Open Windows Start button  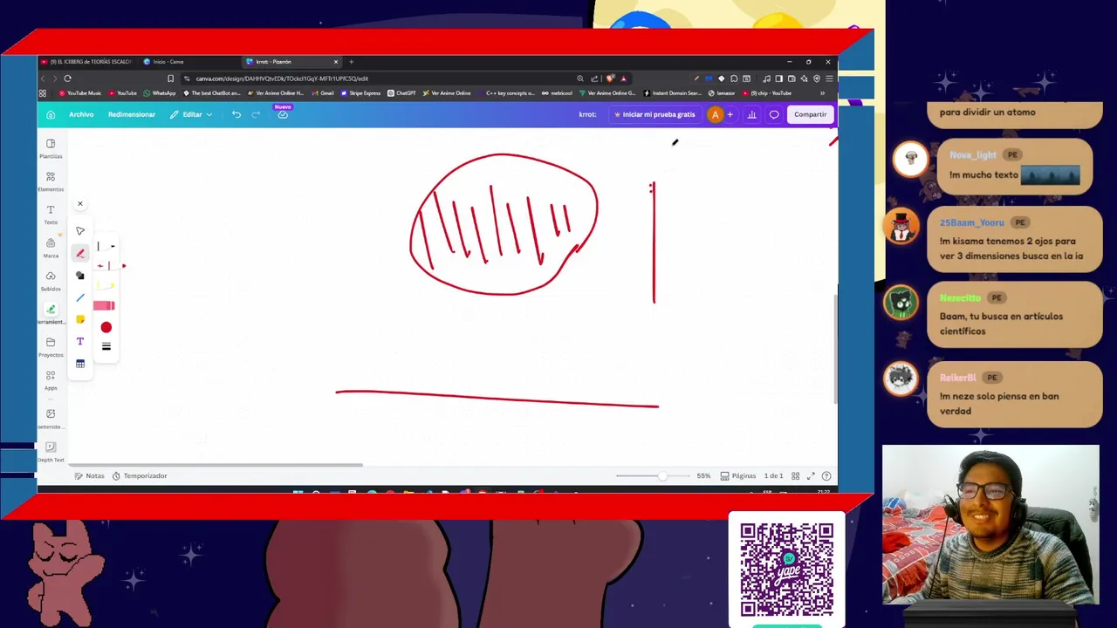[298, 493]
